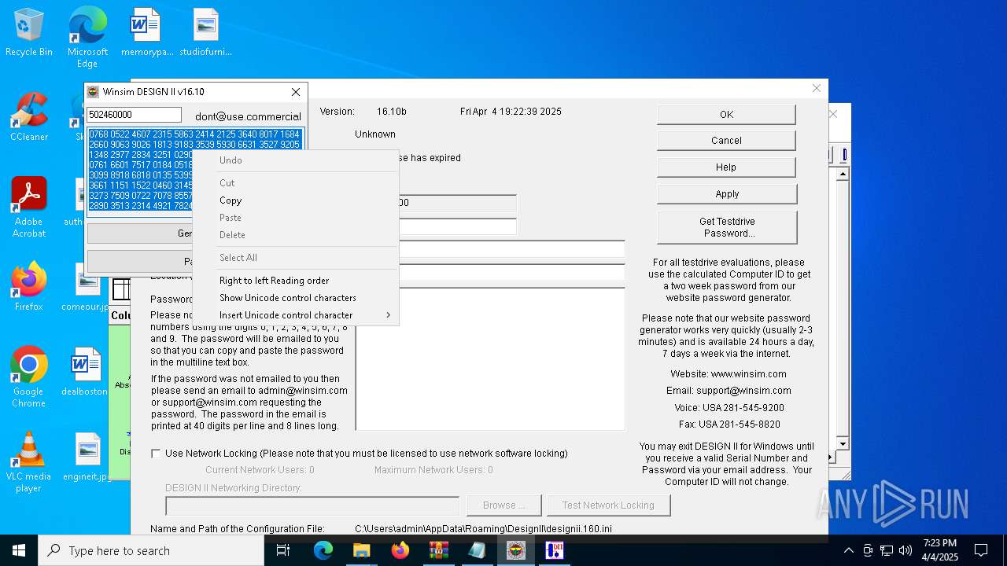Click the OK button
This screenshot has width=1007, height=566.
[726, 115]
